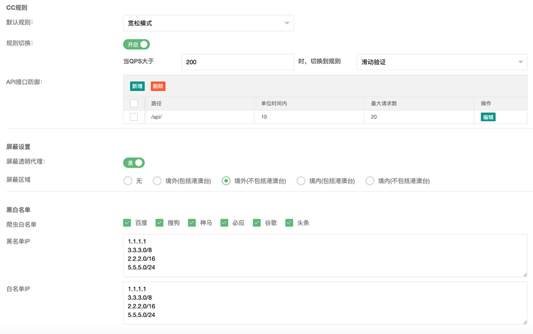Uncheck the 百度 crawler checkbox
This screenshot has width=533, height=334.
pyautogui.click(x=127, y=222)
